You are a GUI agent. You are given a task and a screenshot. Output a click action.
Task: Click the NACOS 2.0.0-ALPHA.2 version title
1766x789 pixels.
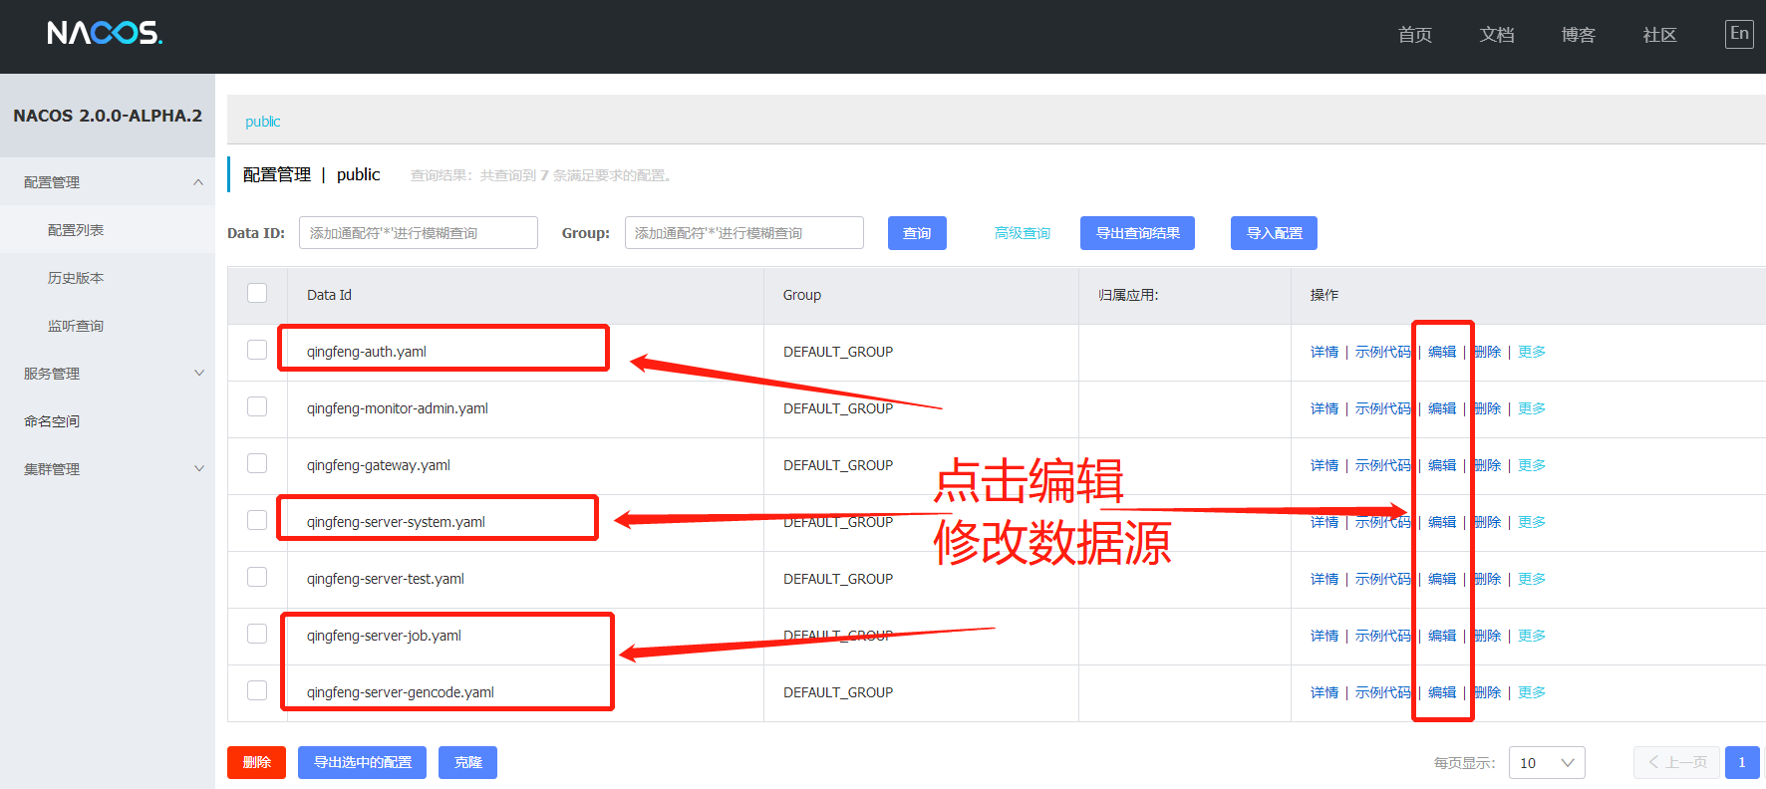(x=108, y=116)
